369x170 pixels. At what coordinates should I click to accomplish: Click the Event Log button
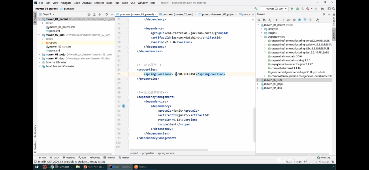pyautogui.click(x=323, y=158)
